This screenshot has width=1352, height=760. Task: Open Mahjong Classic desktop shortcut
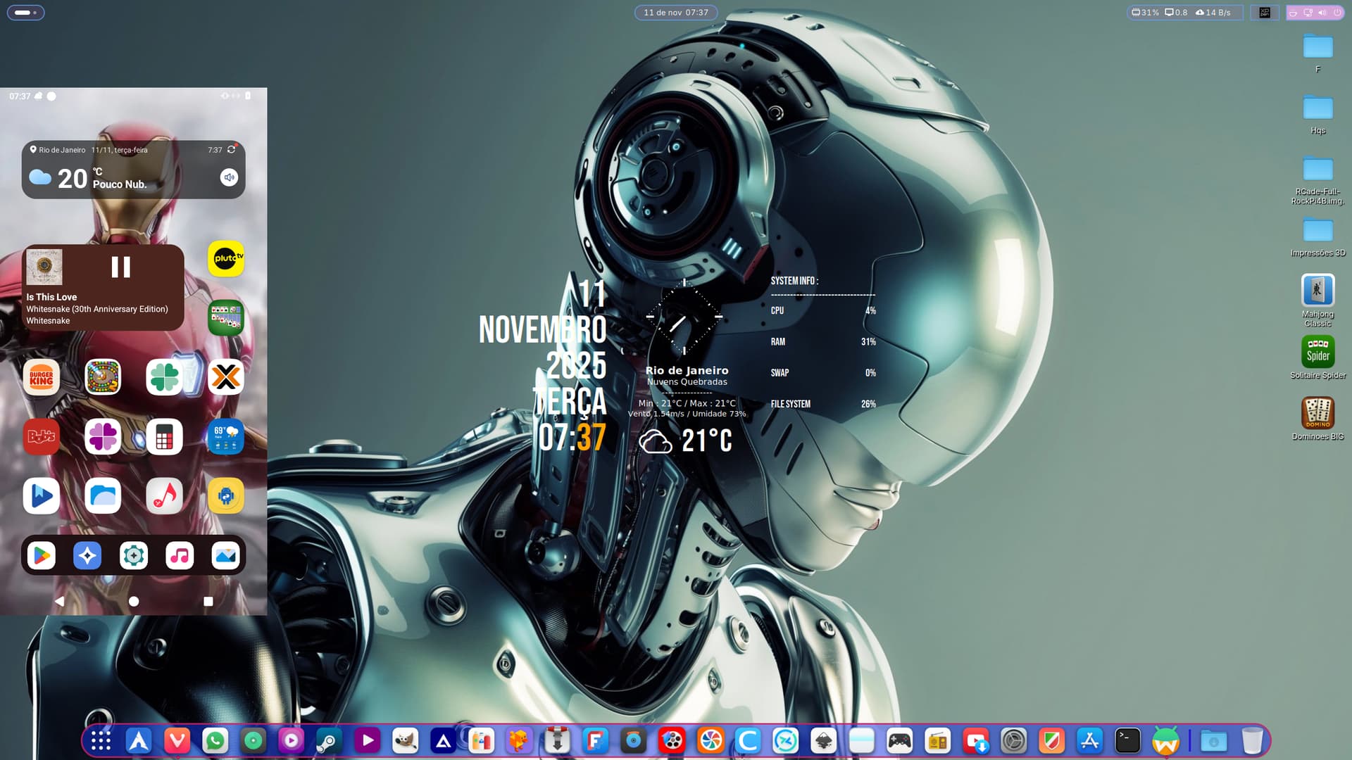click(x=1317, y=291)
